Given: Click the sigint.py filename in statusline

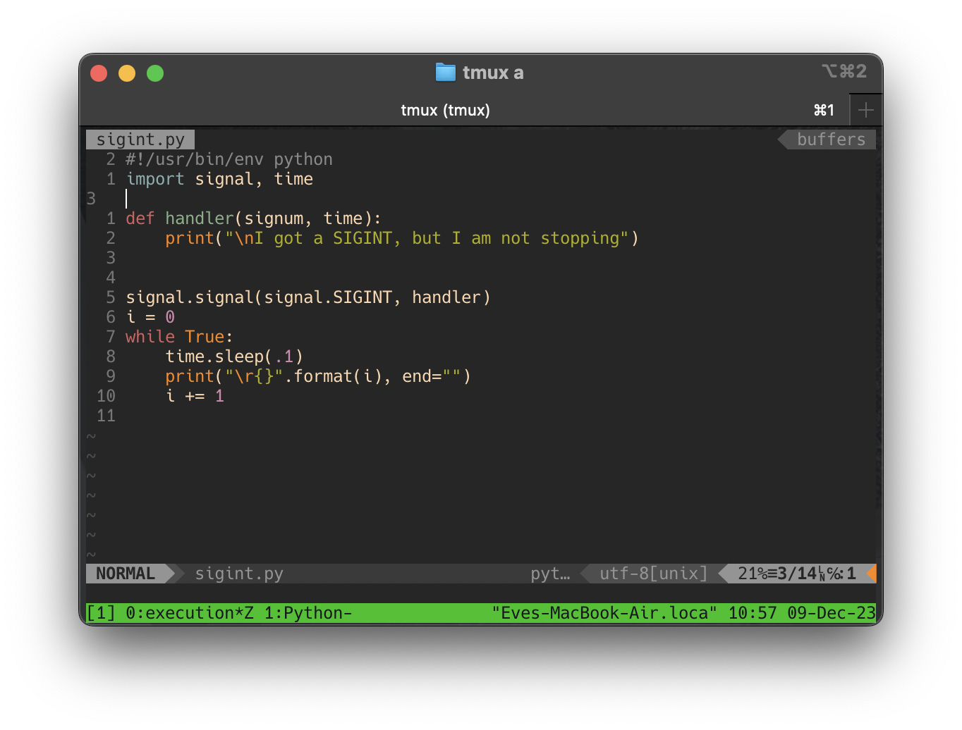Looking at the screenshot, I should (239, 574).
